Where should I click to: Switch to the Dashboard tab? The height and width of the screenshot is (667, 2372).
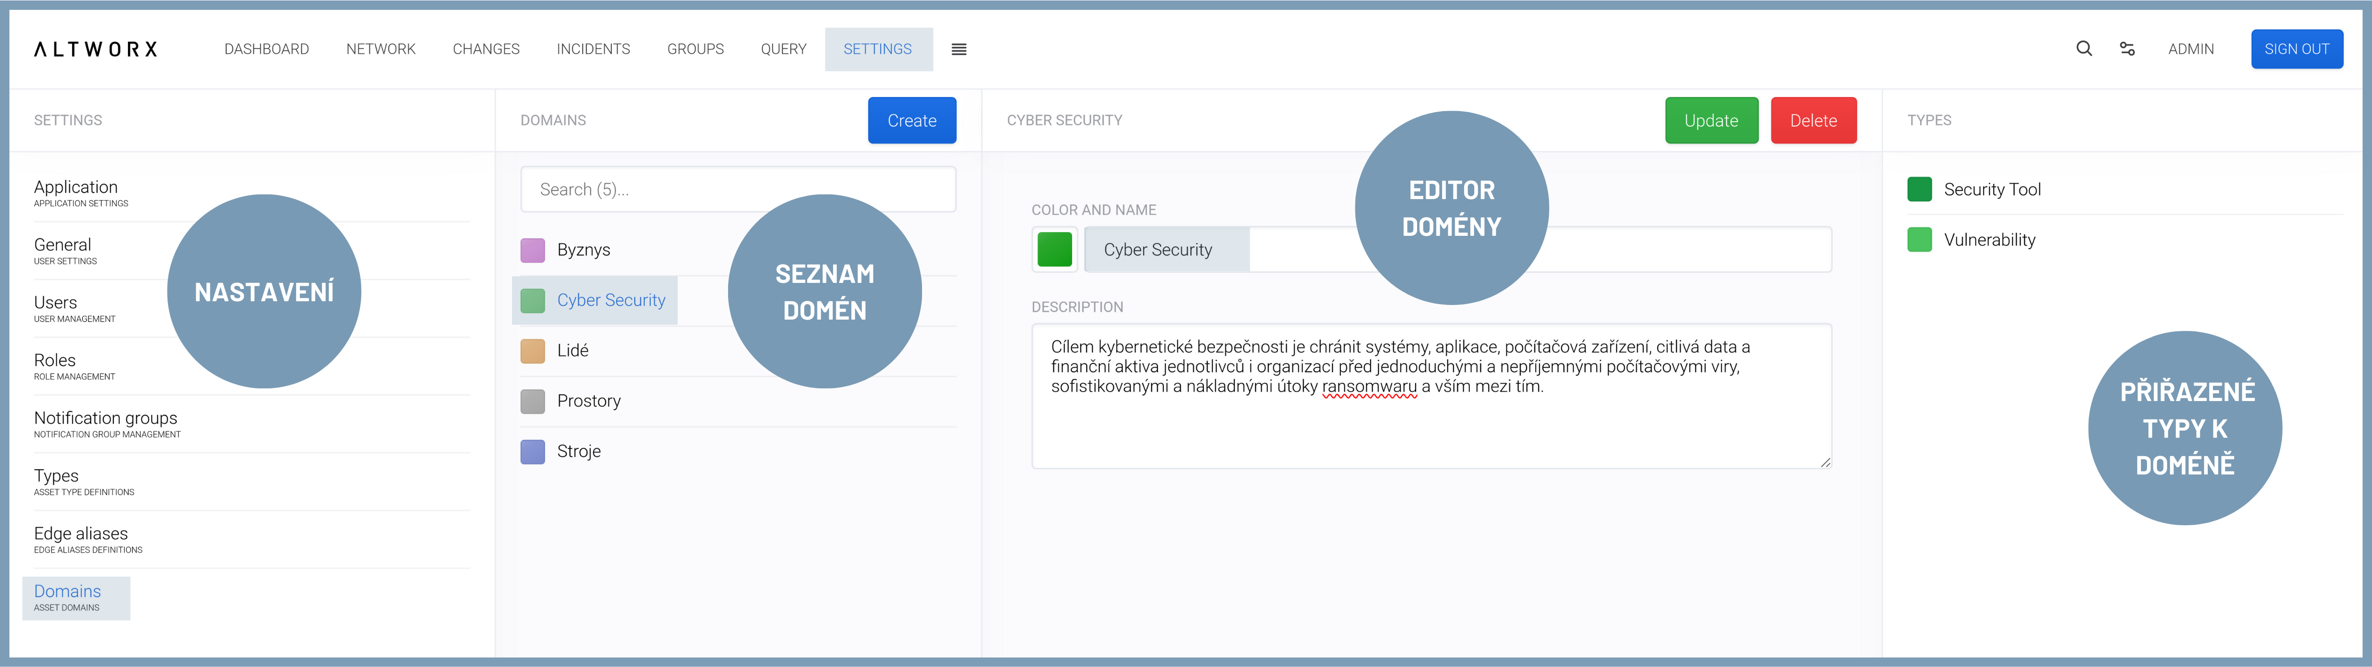(266, 50)
